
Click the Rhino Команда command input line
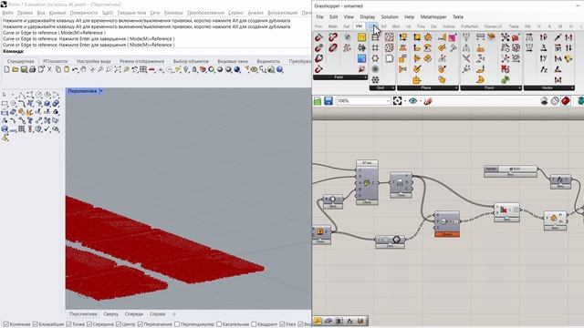tap(156, 51)
